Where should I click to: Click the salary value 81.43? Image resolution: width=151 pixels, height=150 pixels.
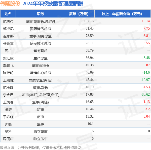(90, 28)
